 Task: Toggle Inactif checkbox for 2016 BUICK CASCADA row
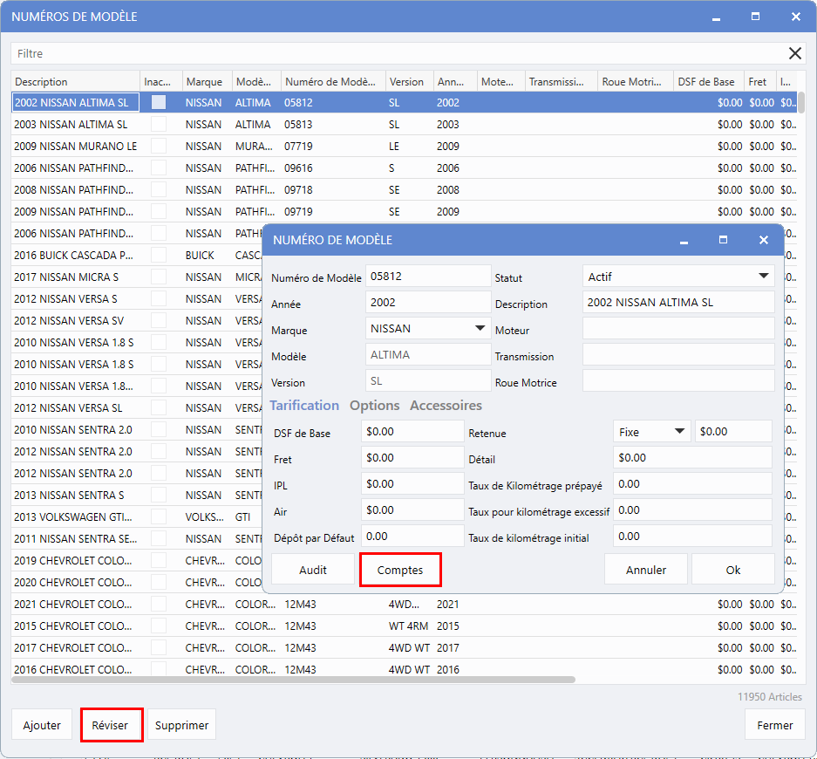coord(159,255)
